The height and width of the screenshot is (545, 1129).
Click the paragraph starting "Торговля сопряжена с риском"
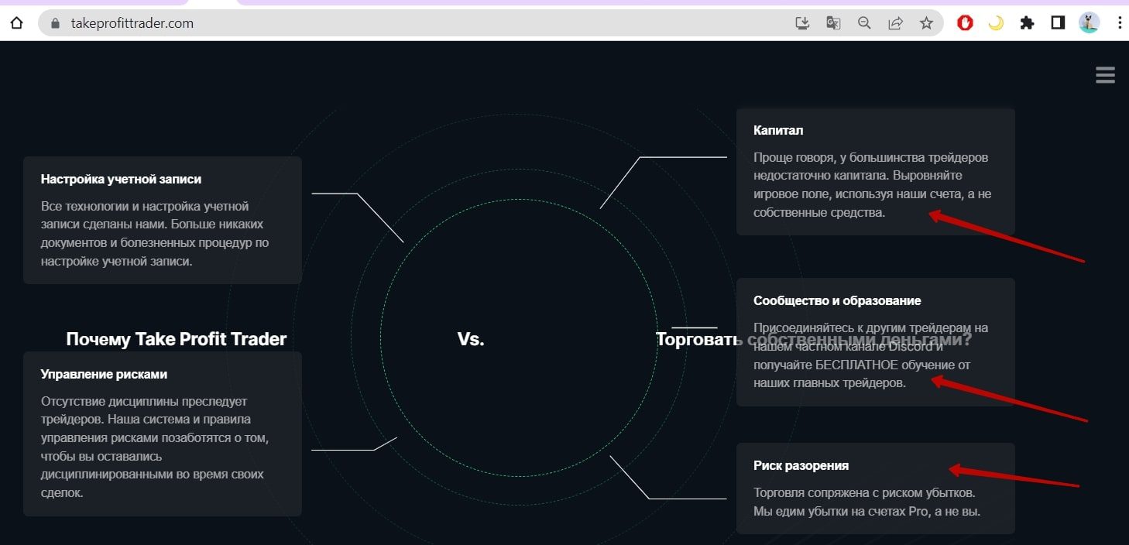point(867,502)
